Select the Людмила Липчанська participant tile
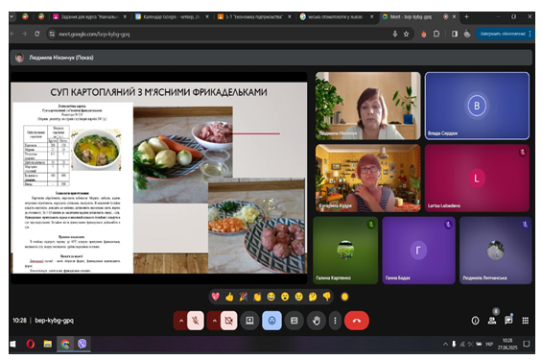This screenshot has height=360, width=542. tap(495, 251)
